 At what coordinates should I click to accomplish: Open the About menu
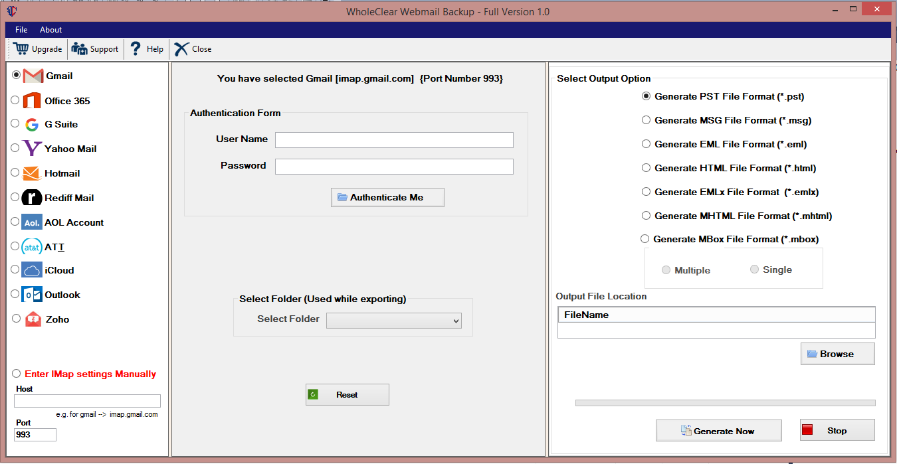[50, 30]
